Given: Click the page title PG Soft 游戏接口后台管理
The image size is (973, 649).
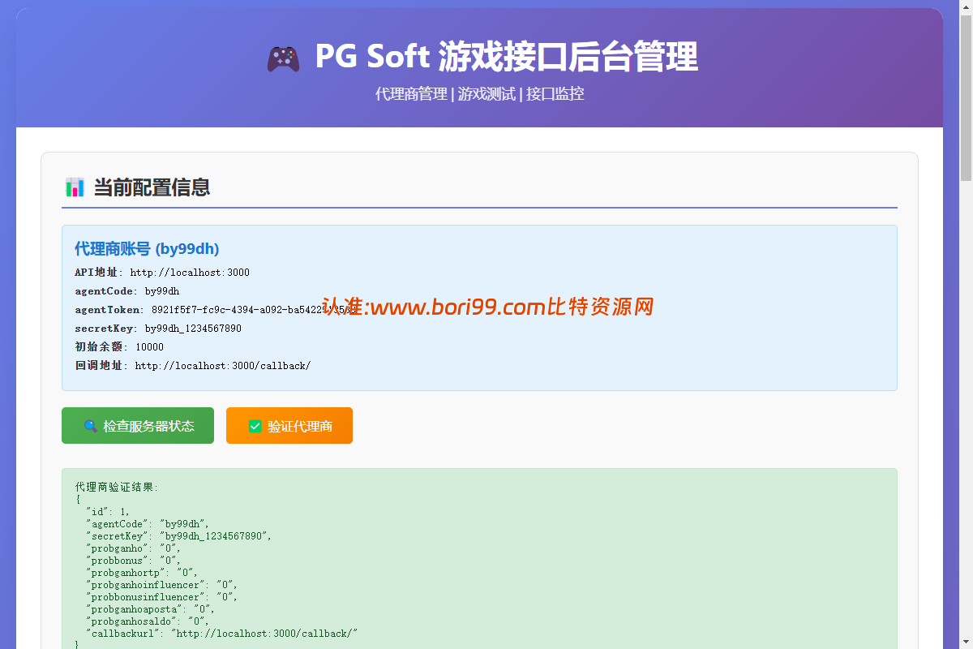Looking at the screenshot, I should pos(506,58).
